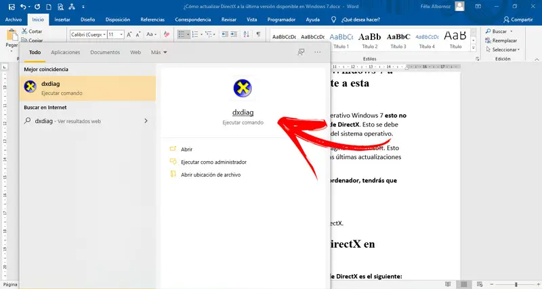This screenshot has height=289, width=542.
Task: Click the Save icon in Word's quick access toolbar
Action: pyautogui.click(x=12, y=7)
